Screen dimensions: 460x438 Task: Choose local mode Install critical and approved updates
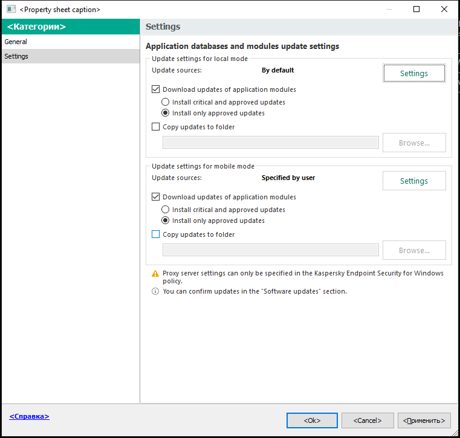tap(166, 102)
